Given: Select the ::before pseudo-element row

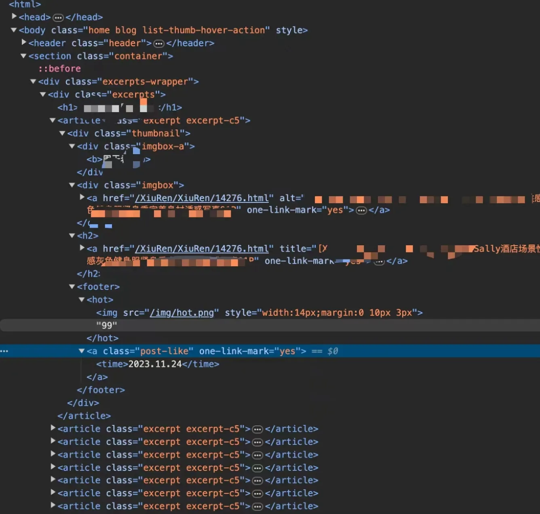Looking at the screenshot, I should (59, 68).
